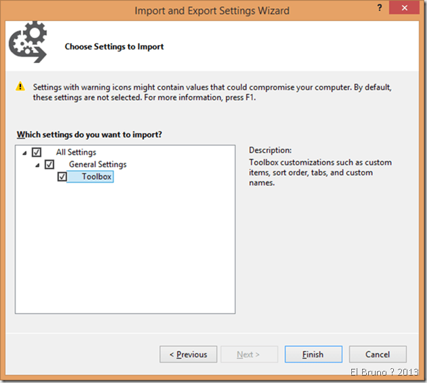
Task: Disable the Toolbox checkbox
Action: point(62,177)
